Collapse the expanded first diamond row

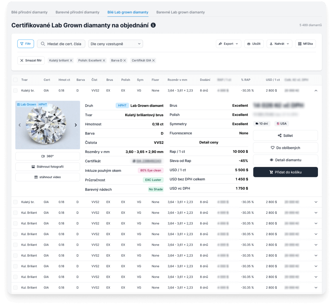tap(316, 91)
